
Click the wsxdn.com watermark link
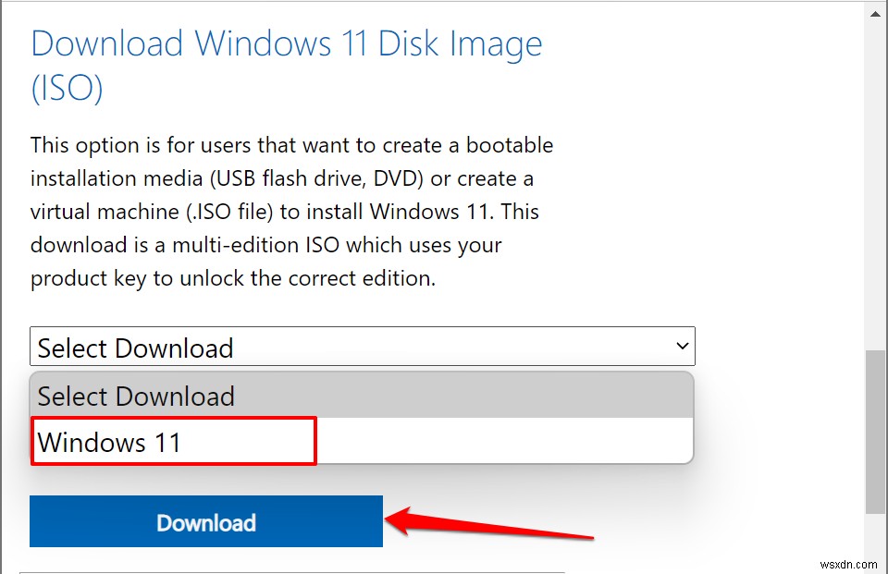pyautogui.click(x=847, y=564)
